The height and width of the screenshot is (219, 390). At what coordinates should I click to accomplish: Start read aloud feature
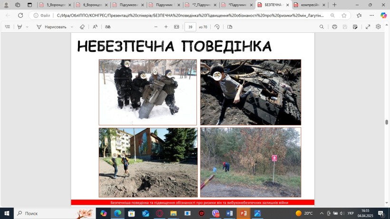[x=95, y=27]
